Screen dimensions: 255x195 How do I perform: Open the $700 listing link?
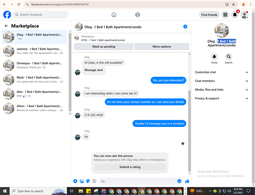(103, 40)
